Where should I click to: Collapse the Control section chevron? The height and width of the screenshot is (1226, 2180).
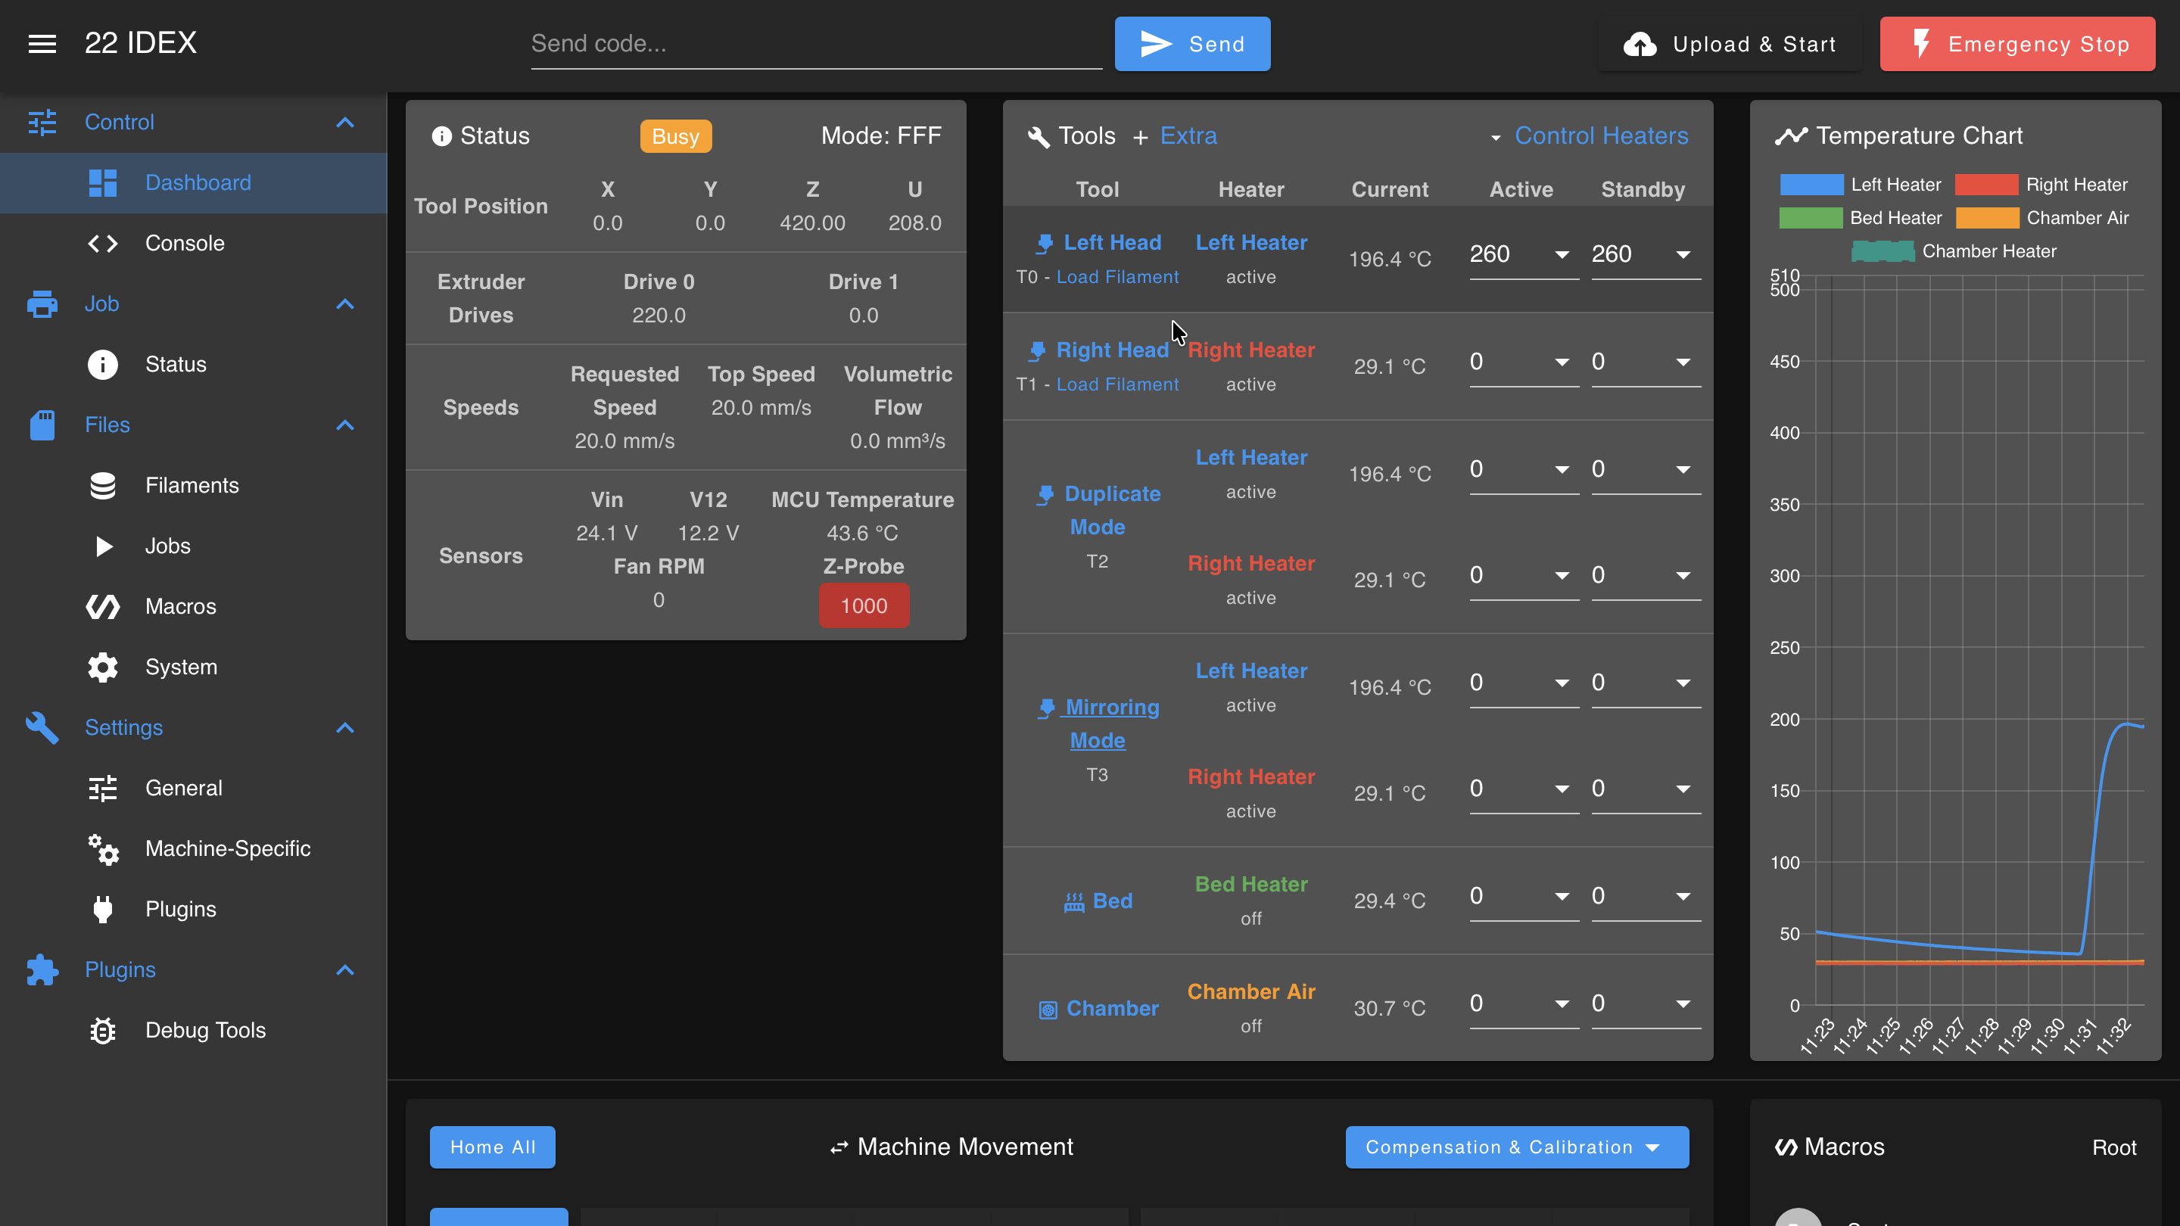pyautogui.click(x=344, y=122)
